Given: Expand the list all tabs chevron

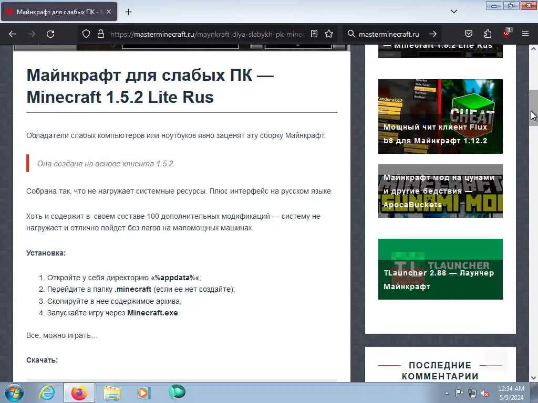Looking at the screenshot, I should point(453,12).
